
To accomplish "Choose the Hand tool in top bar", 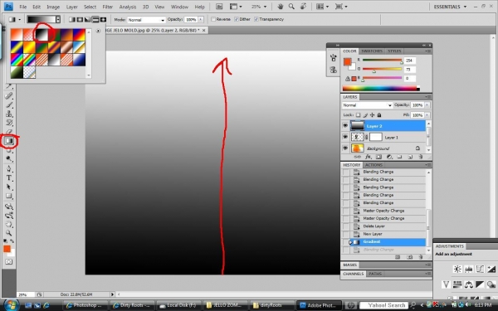I will [x=281, y=7].
